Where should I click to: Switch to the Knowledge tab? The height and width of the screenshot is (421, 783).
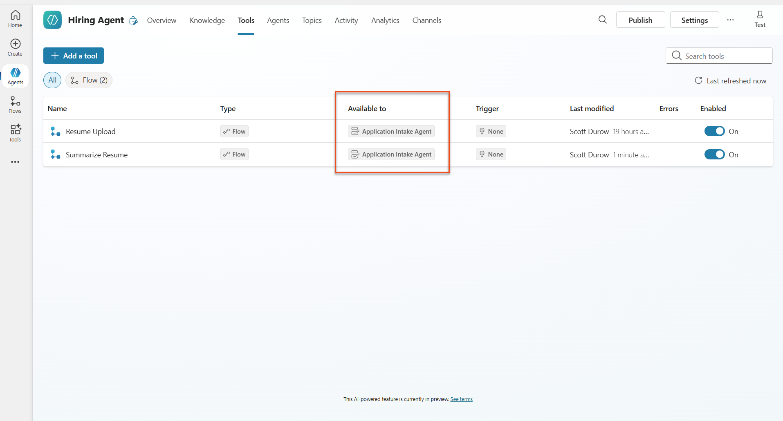click(x=207, y=20)
